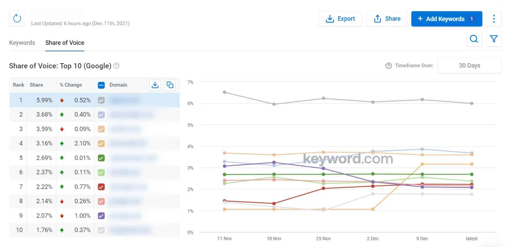Switch to the Keywords tab
512x247 pixels.
pos(22,43)
